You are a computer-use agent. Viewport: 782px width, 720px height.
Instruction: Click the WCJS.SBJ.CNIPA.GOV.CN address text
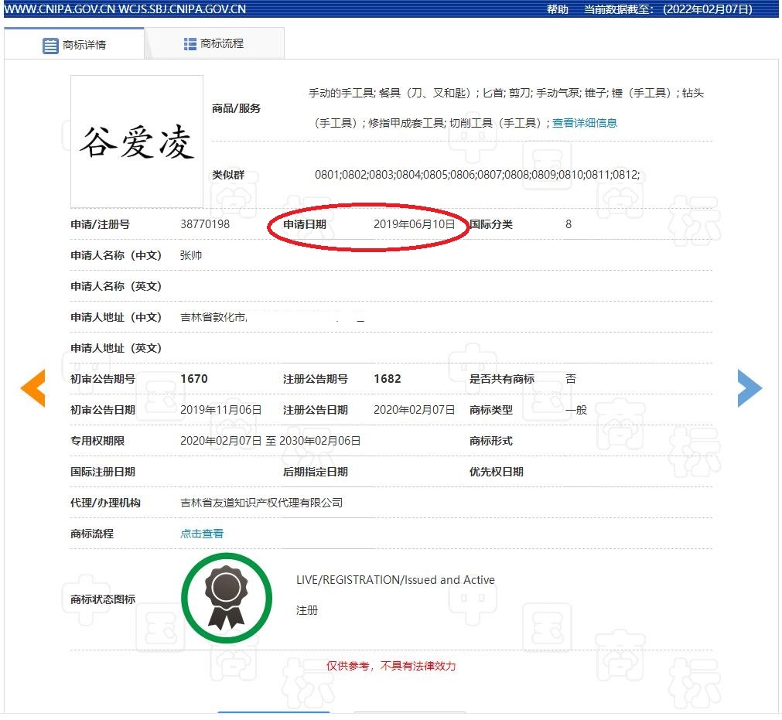click(183, 9)
